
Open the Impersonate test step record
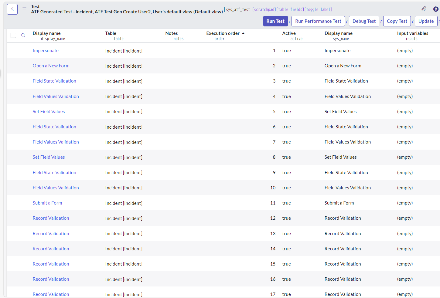pos(46,51)
